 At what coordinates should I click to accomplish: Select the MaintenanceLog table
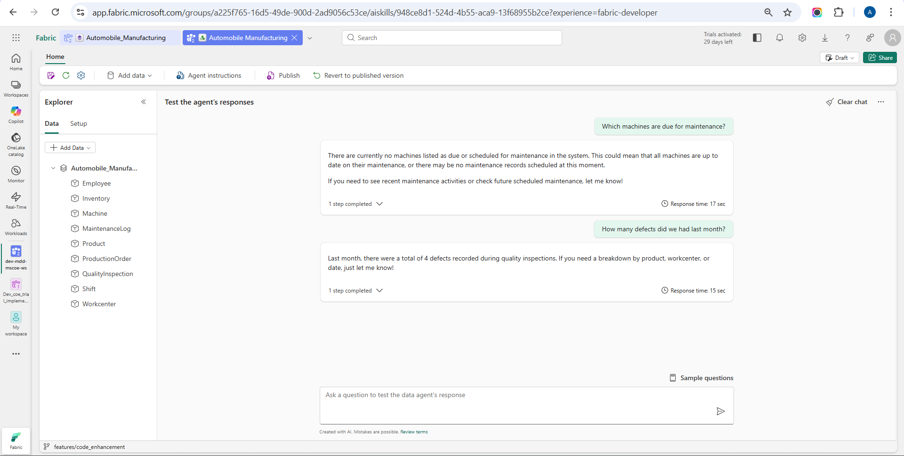pyautogui.click(x=106, y=228)
